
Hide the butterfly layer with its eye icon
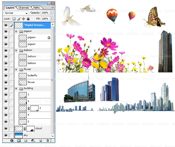point(6,76)
